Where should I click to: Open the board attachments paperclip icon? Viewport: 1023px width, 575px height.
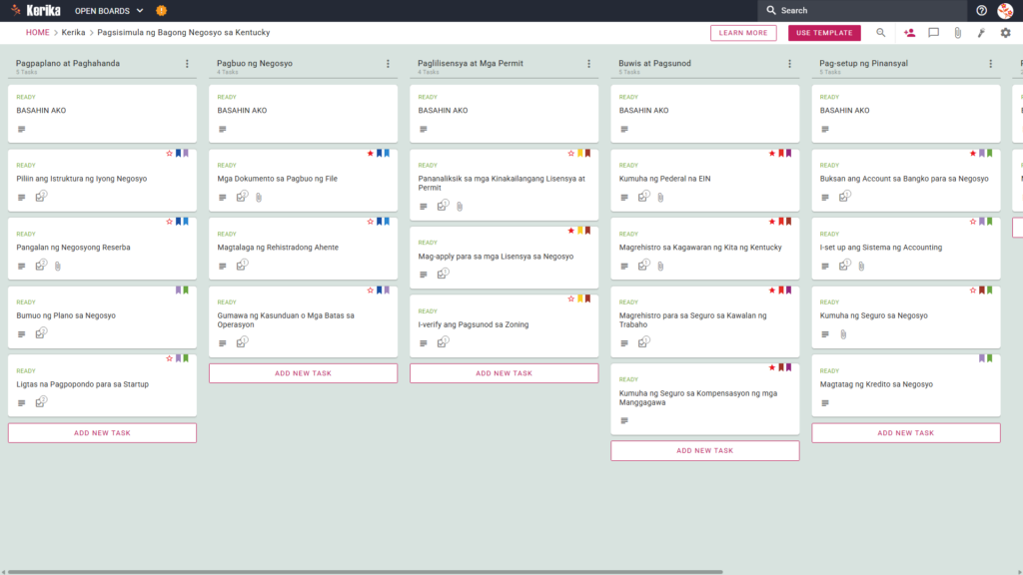pyautogui.click(x=958, y=33)
